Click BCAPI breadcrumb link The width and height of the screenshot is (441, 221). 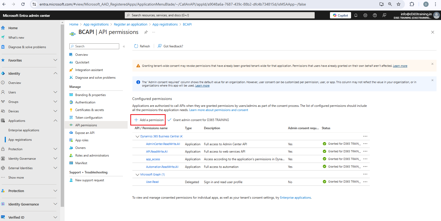[x=187, y=24]
